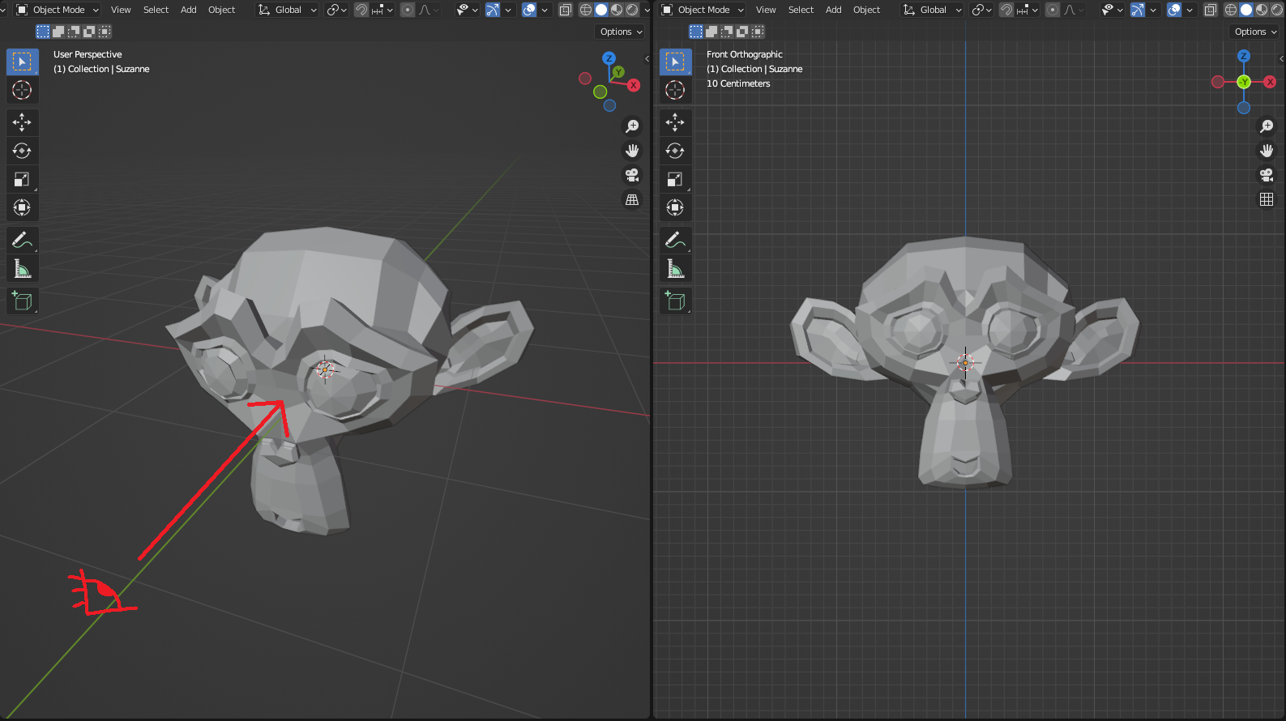The height and width of the screenshot is (721, 1286).
Task: Click Suzanne monkey mesh in Front Orthographic view
Action: coord(964,362)
